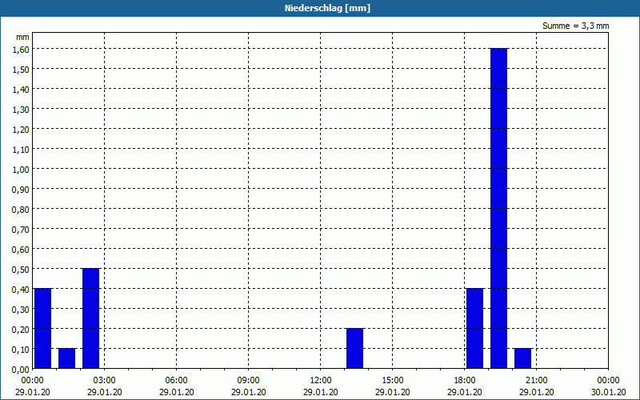Click the 18:00 time axis label
The height and width of the screenshot is (400, 640).
pos(465,381)
